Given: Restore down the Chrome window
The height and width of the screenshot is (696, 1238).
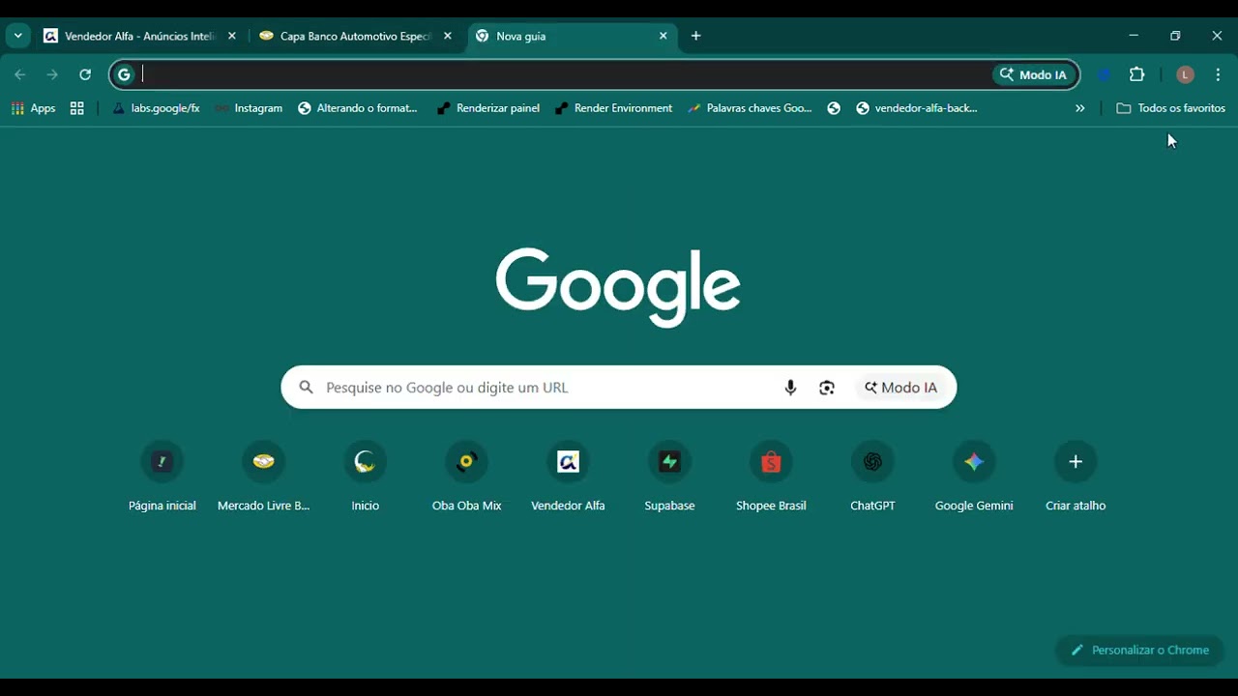Looking at the screenshot, I should click(1175, 36).
